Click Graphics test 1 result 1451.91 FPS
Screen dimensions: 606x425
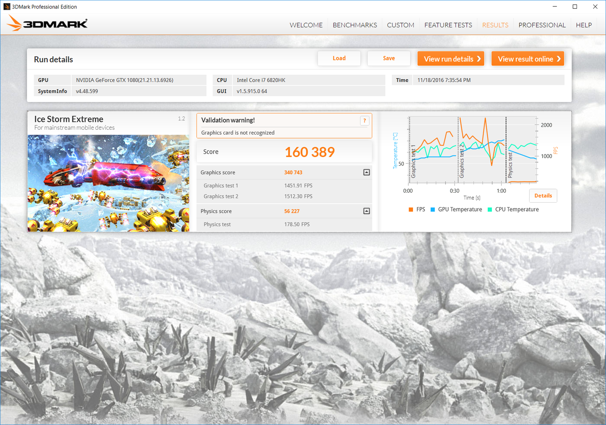pos(298,186)
